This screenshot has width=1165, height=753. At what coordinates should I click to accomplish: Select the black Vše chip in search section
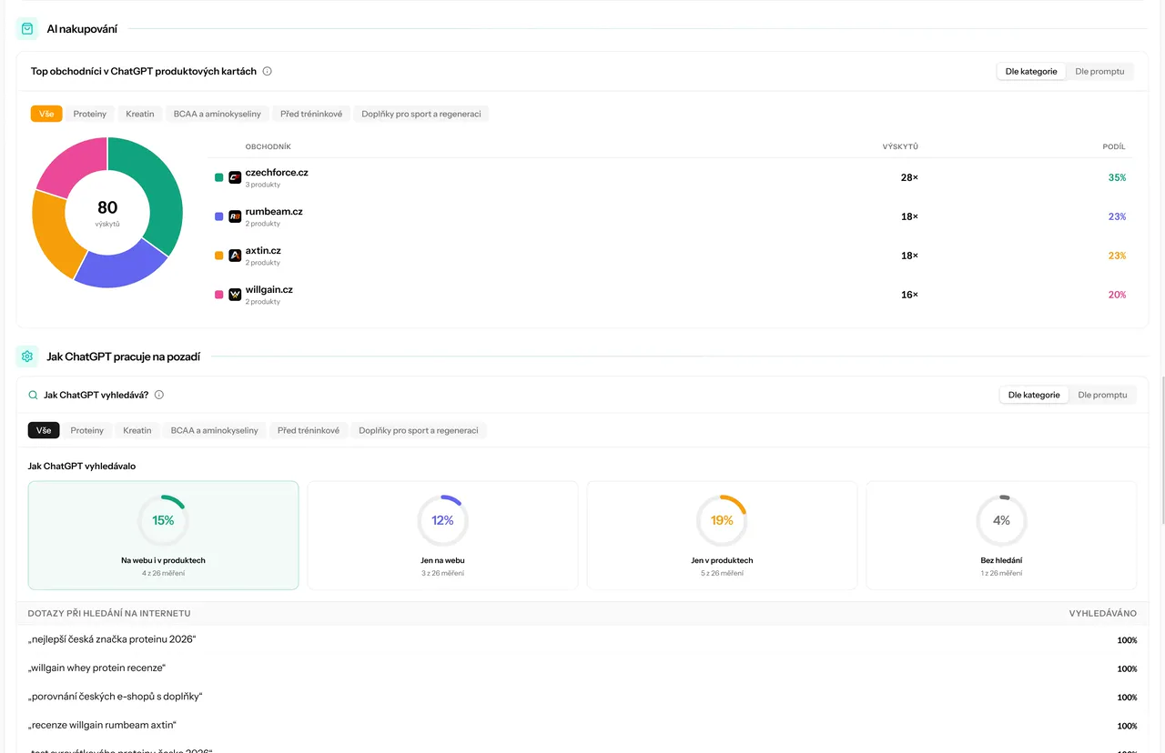(44, 430)
